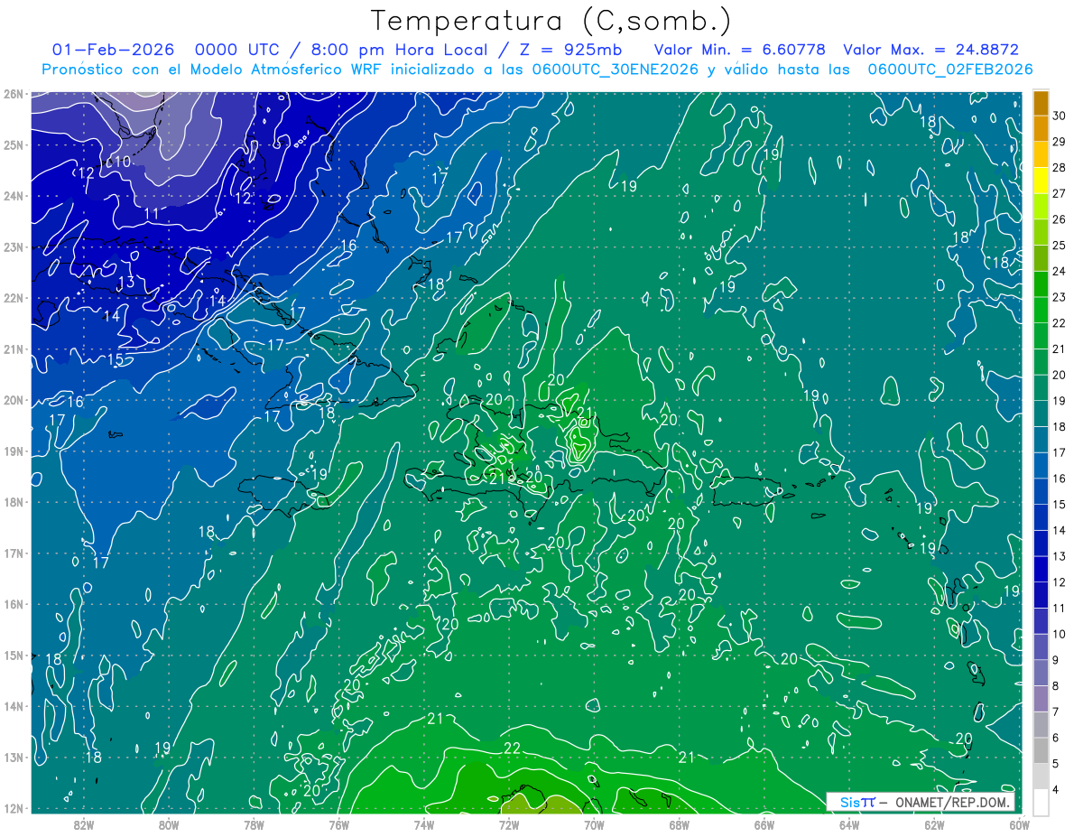
Task: Click colorbar label "25"
Action: coord(1059,245)
